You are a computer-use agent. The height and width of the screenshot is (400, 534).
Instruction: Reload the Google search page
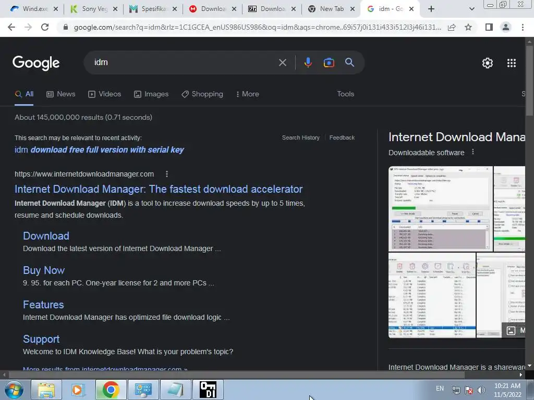pos(45,27)
